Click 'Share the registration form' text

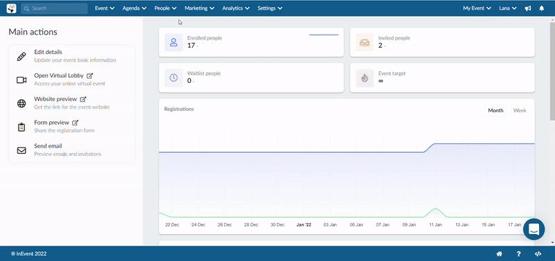click(64, 131)
